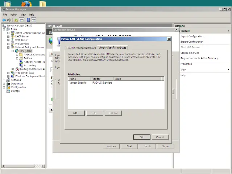Expand the Storage node
Screen dimensions: 232x174
click(x=4, y=91)
